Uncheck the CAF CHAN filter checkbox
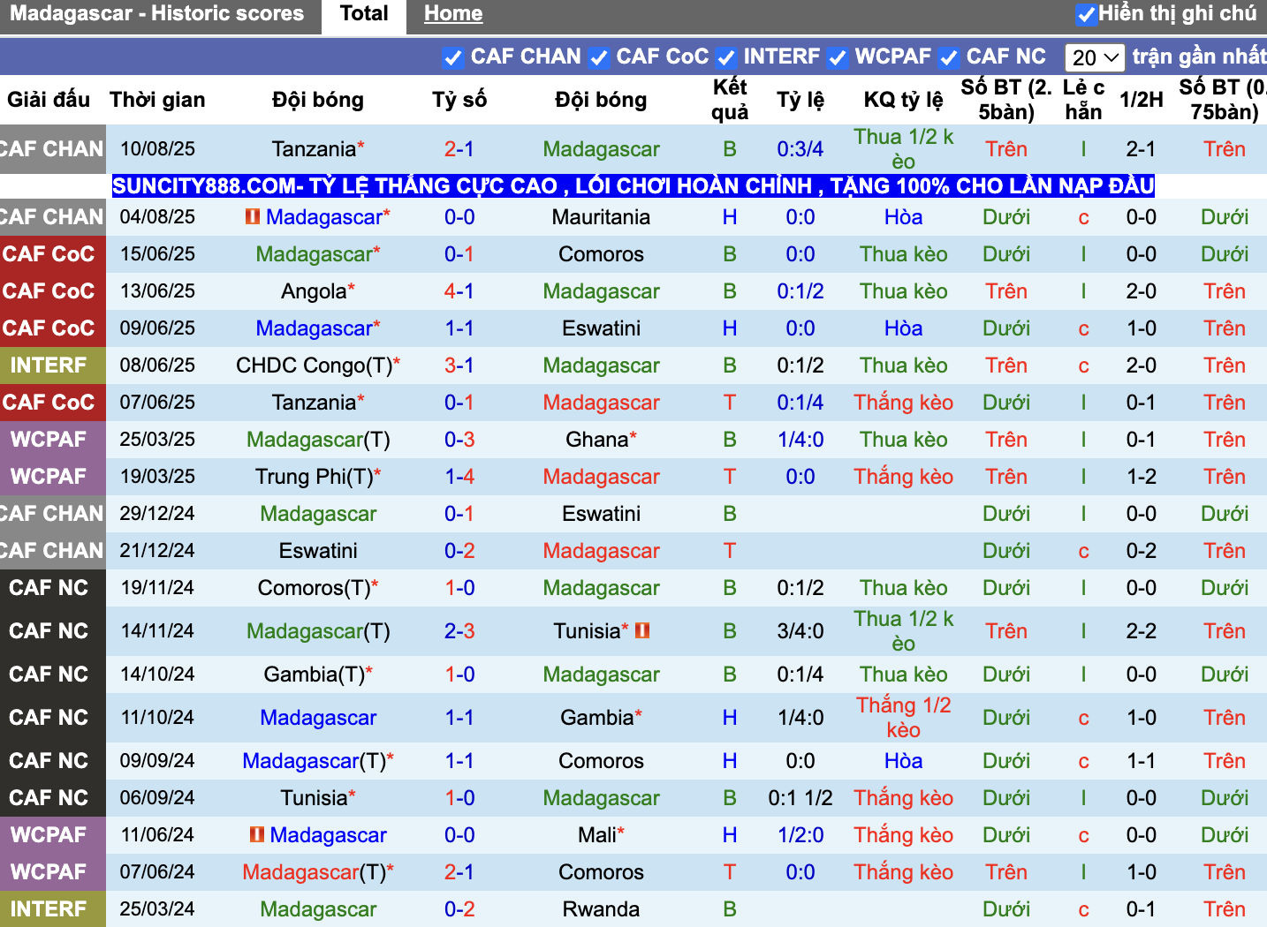 [x=452, y=58]
